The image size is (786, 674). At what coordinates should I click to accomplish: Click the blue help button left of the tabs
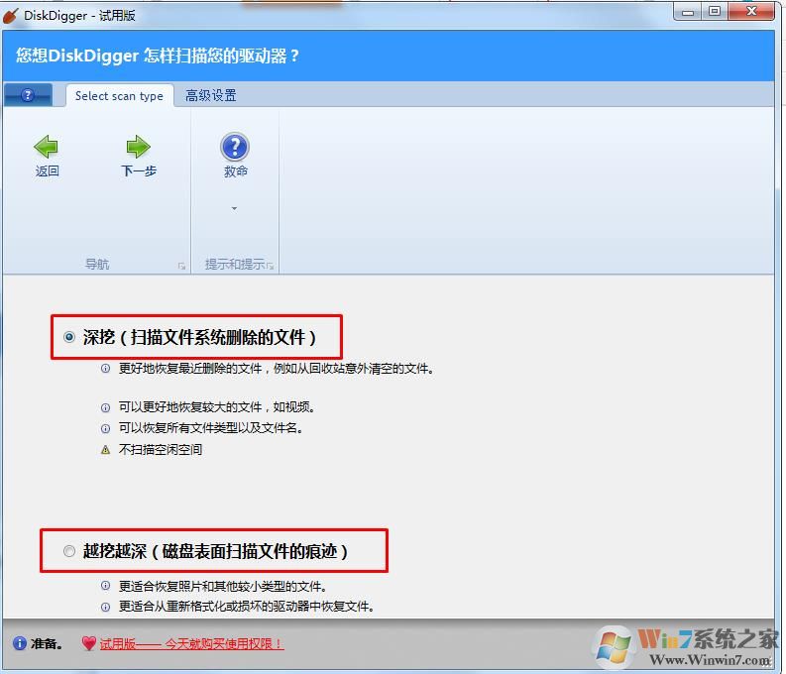(x=28, y=95)
